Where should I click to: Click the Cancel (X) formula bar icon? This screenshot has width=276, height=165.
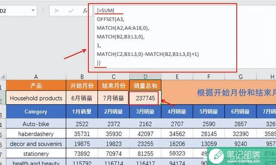click(56, 11)
